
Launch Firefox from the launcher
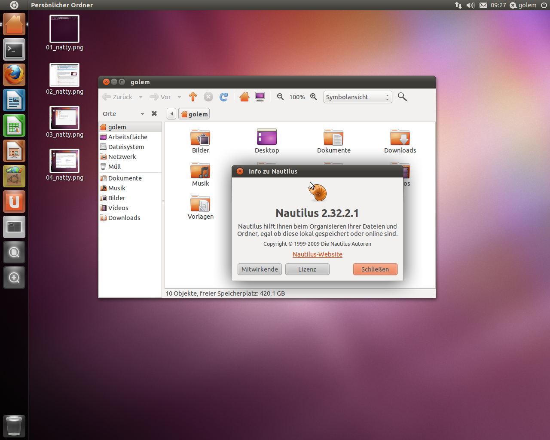[x=14, y=75]
